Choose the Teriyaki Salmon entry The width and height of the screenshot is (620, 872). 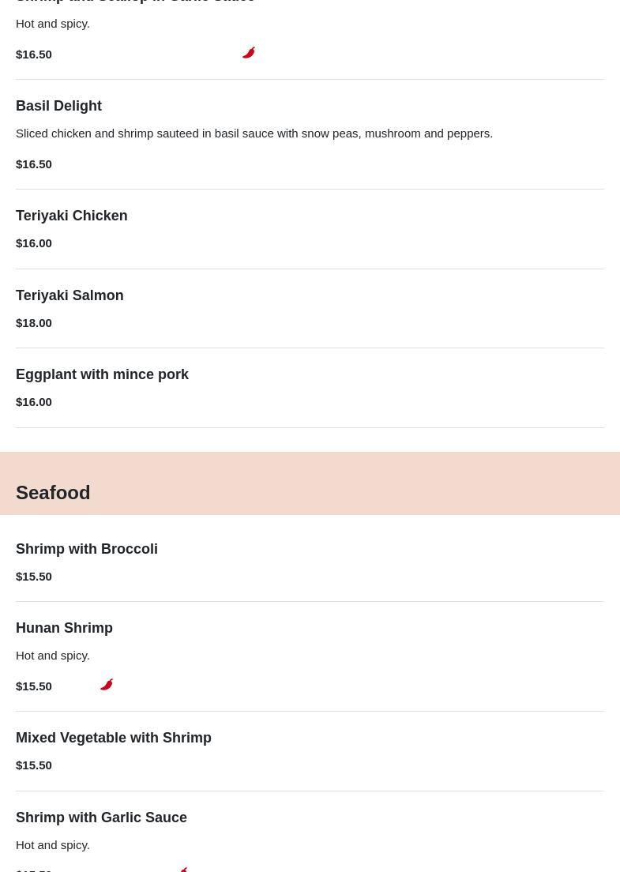[x=70, y=295]
